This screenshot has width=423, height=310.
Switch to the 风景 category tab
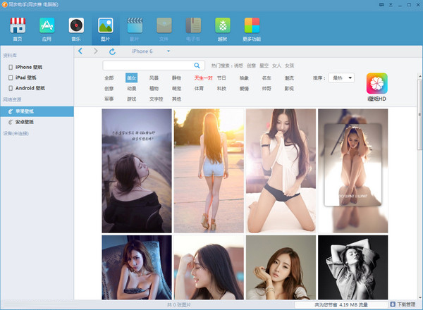click(x=154, y=77)
